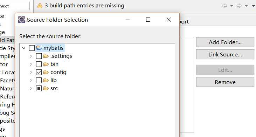
Task: Collapse the mybatis tree node
Action: click(x=24, y=48)
